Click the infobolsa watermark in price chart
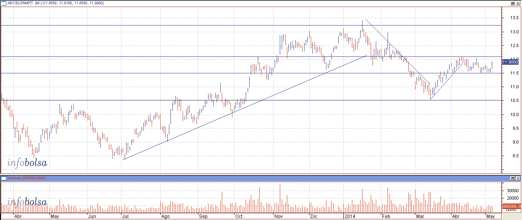Screen dimensions: 522x220 [27, 163]
